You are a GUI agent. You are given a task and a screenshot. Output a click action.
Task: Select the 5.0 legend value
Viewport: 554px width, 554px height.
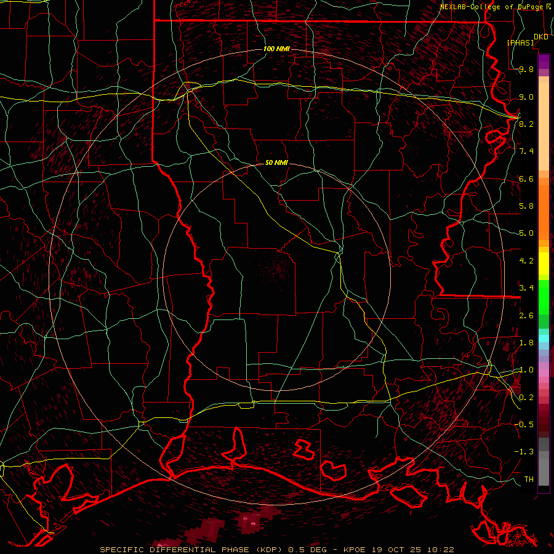click(526, 233)
